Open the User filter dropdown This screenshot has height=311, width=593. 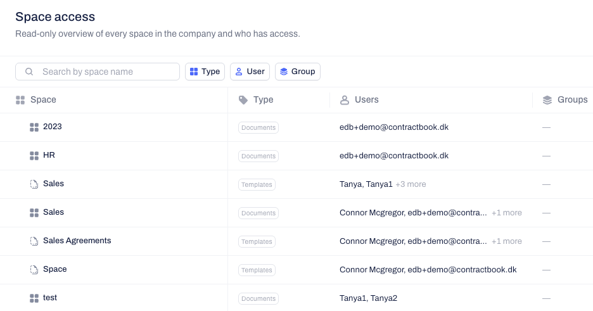tap(250, 72)
